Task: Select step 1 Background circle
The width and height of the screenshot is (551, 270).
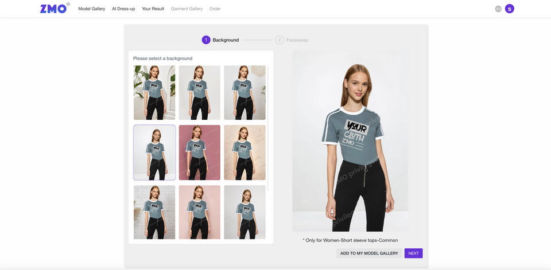Action: pos(206,40)
